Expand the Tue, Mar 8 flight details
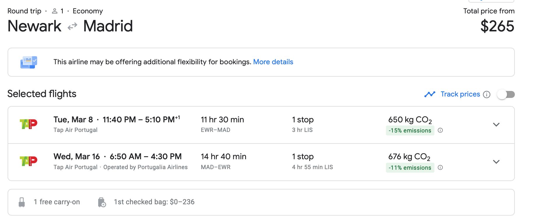Screen dimensions: 537x222 pos(496,125)
